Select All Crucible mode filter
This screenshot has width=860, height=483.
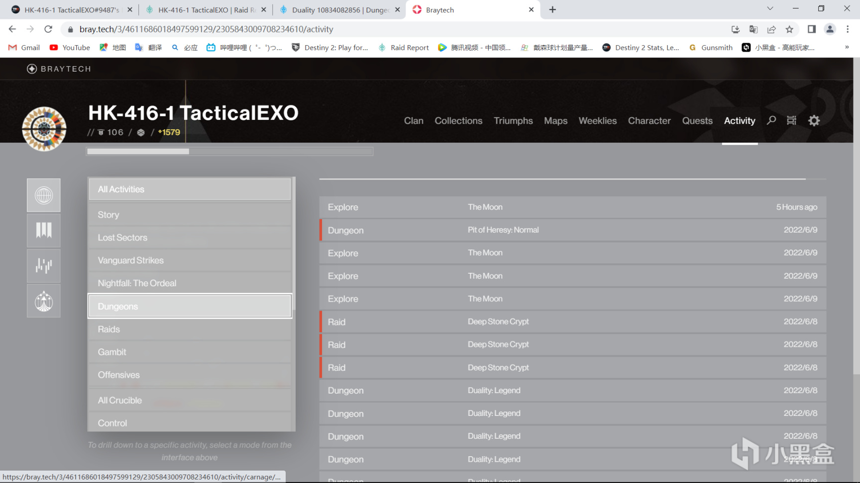pos(190,400)
